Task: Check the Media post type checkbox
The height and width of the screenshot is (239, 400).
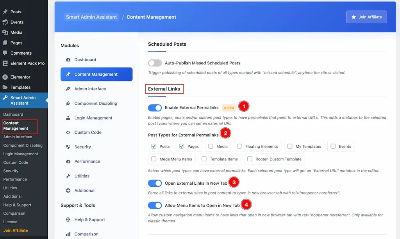Action: [x=211, y=146]
